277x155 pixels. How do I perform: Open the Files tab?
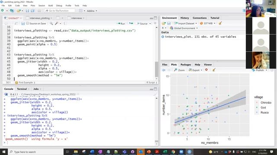click(x=164, y=65)
